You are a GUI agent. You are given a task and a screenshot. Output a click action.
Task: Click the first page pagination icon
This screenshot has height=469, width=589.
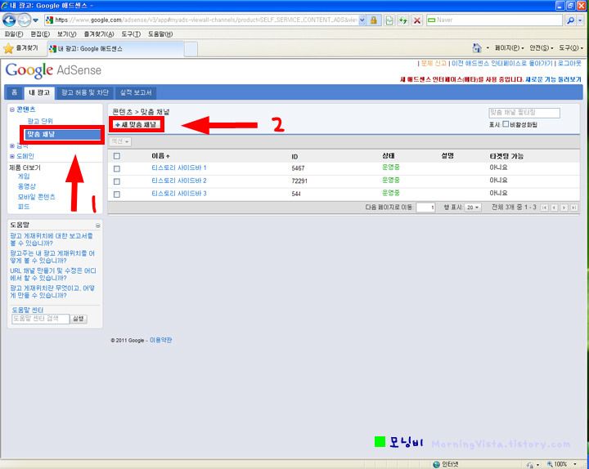544,208
